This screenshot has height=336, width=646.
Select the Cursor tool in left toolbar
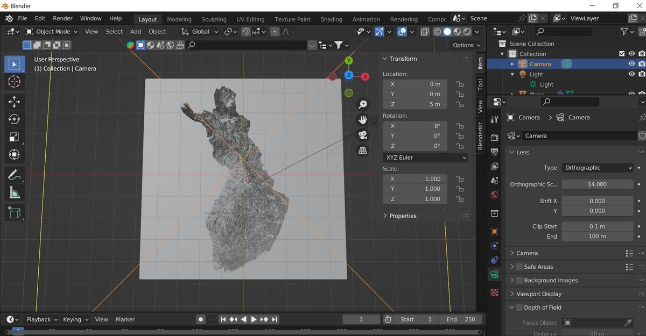click(x=15, y=82)
